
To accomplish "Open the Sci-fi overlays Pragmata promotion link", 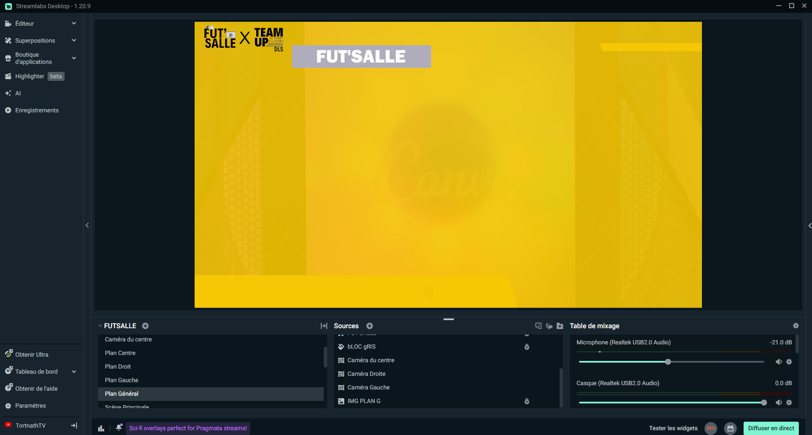I will pos(188,428).
